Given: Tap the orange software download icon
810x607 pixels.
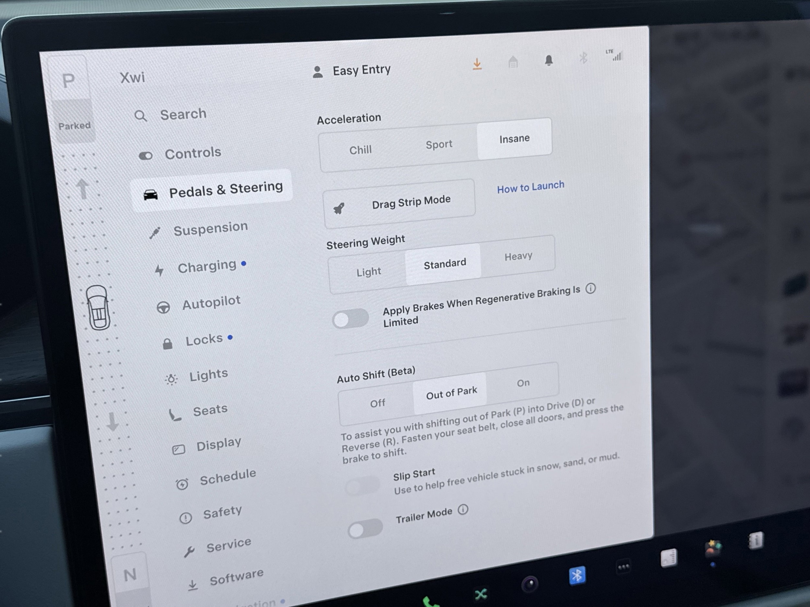Looking at the screenshot, I should [477, 64].
